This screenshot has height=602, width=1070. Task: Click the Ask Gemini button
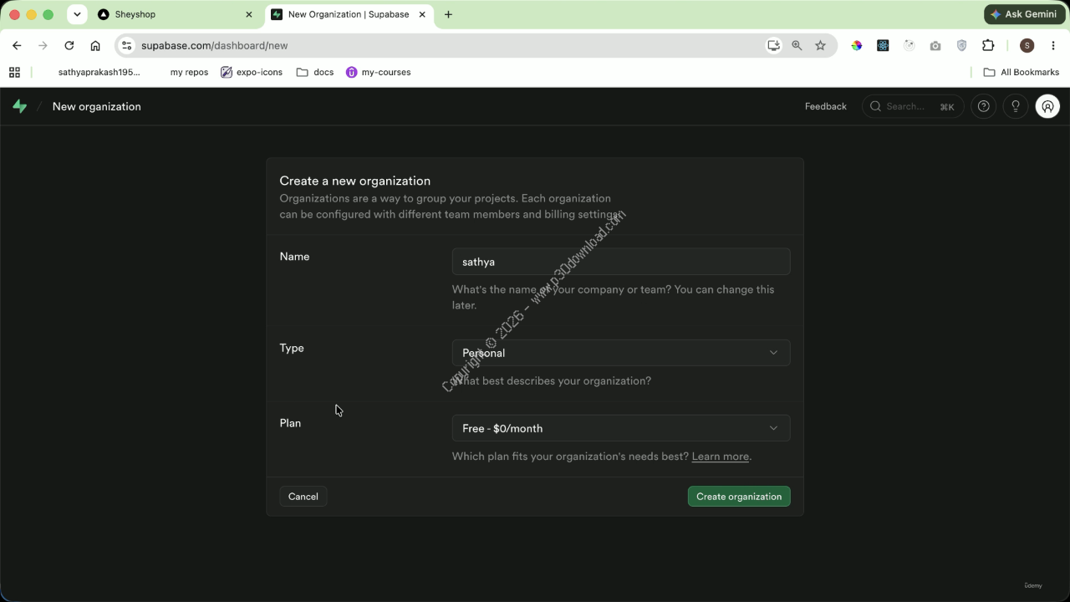tap(1024, 14)
